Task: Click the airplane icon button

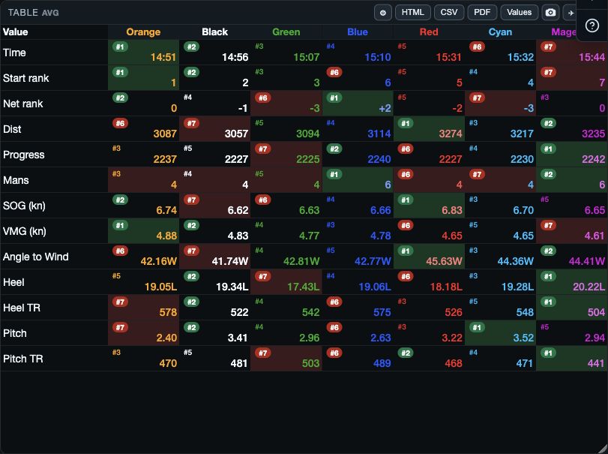Action: pos(571,13)
